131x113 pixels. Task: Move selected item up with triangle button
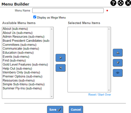[x=118, y=53]
